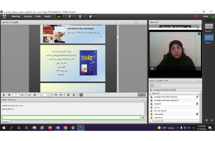Switch to breakout room view icon

coord(155,86)
